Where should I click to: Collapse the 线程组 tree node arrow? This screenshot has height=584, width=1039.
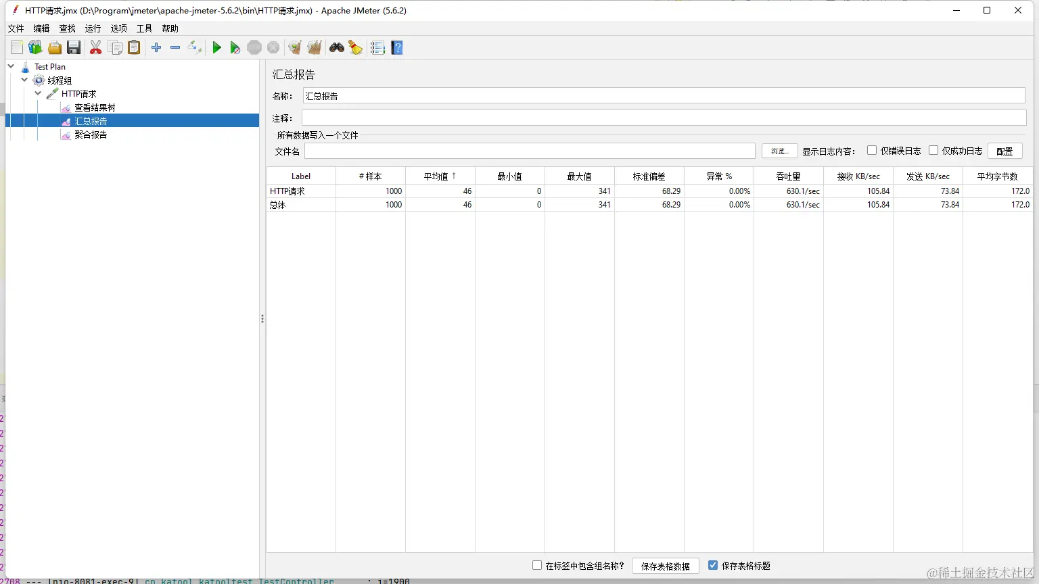(x=25, y=80)
